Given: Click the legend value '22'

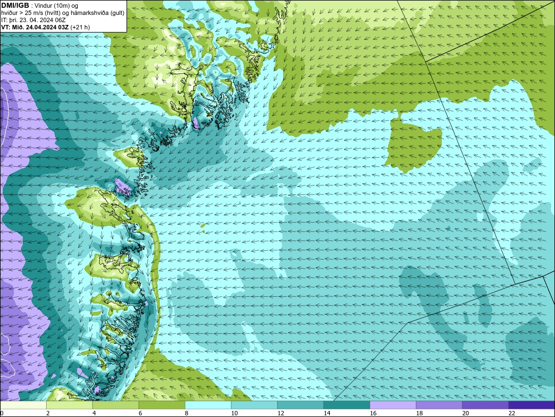Looking at the screenshot, I should click(512, 413).
